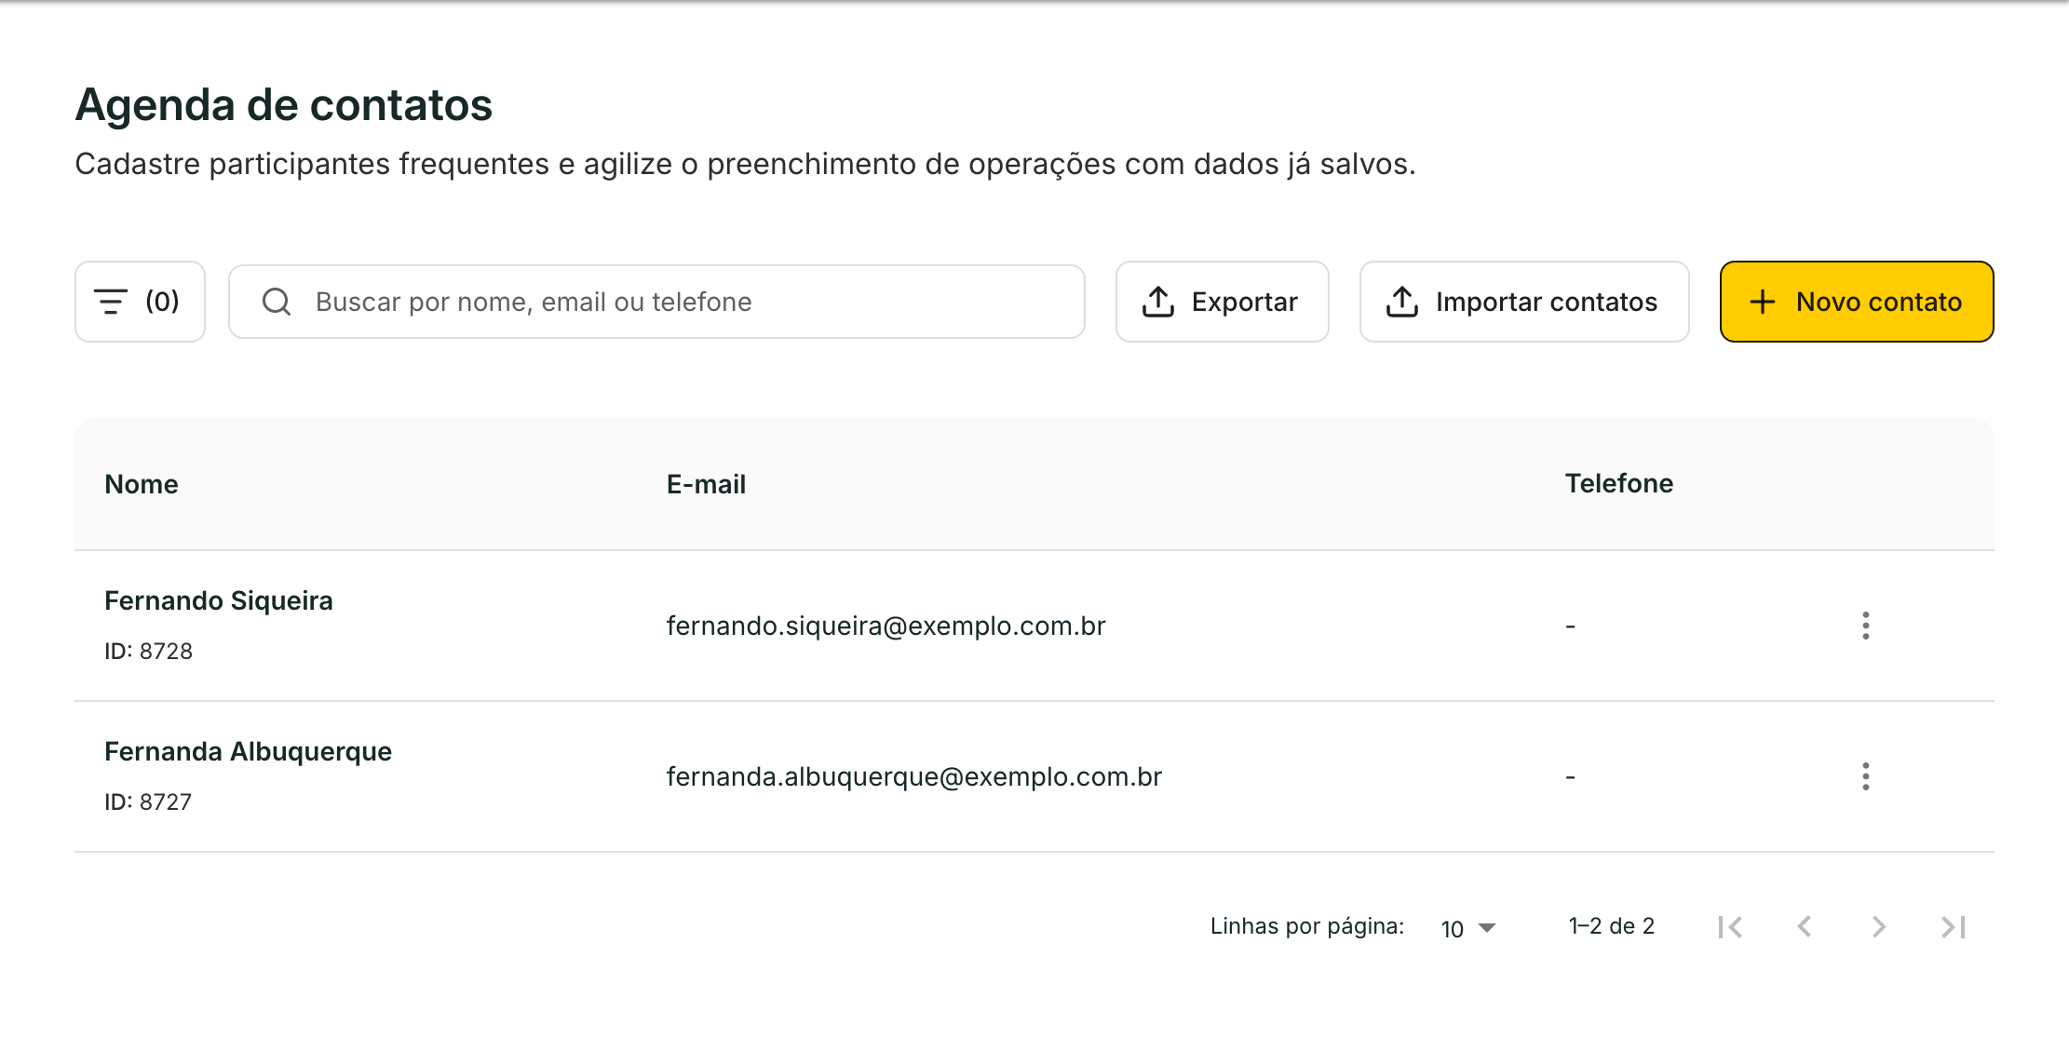The image size is (2069, 1064).
Task: Click the Telefone column header
Action: coord(1618,483)
